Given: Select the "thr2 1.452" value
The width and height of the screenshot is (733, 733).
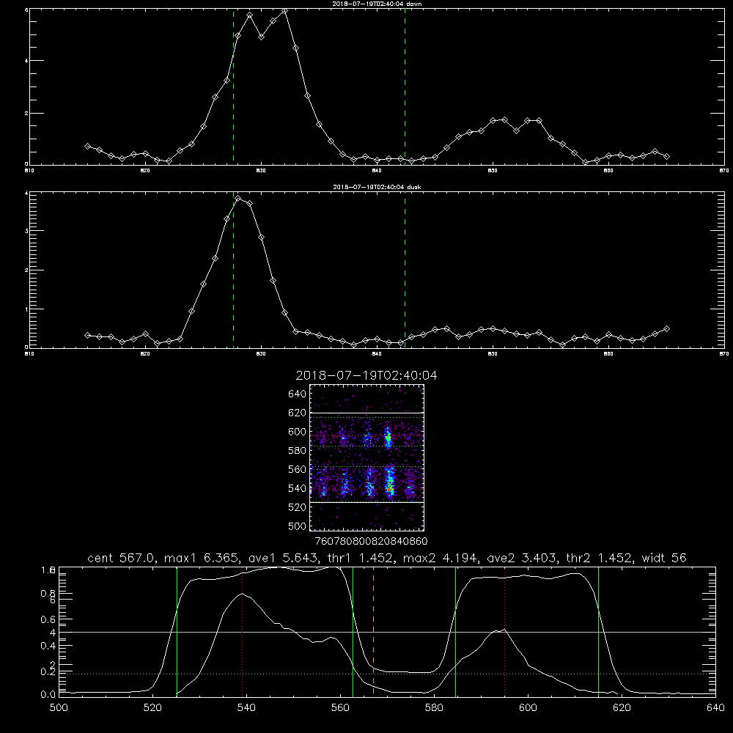Looking at the screenshot, I should click(599, 558).
